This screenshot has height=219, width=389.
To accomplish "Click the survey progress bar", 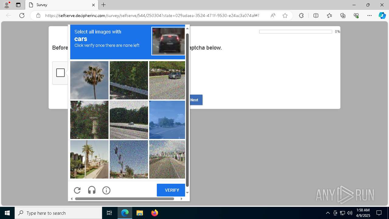I will coord(295,32).
